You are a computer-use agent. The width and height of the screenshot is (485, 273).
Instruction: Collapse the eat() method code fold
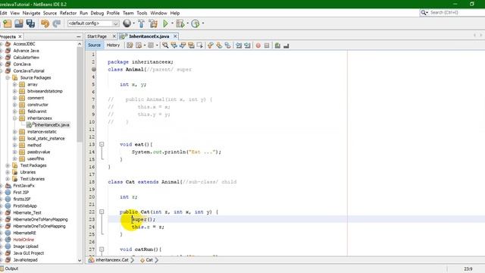[x=102, y=144]
